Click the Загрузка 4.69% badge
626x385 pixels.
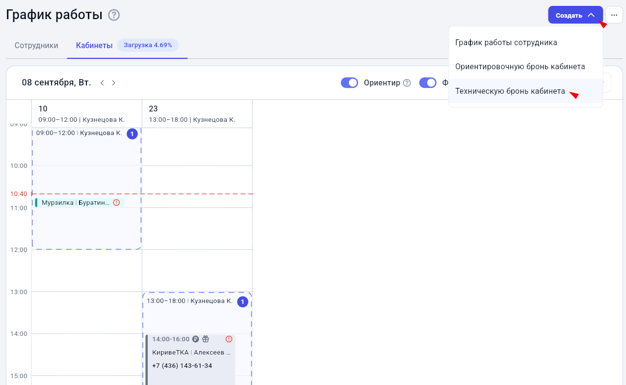tap(148, 45)
